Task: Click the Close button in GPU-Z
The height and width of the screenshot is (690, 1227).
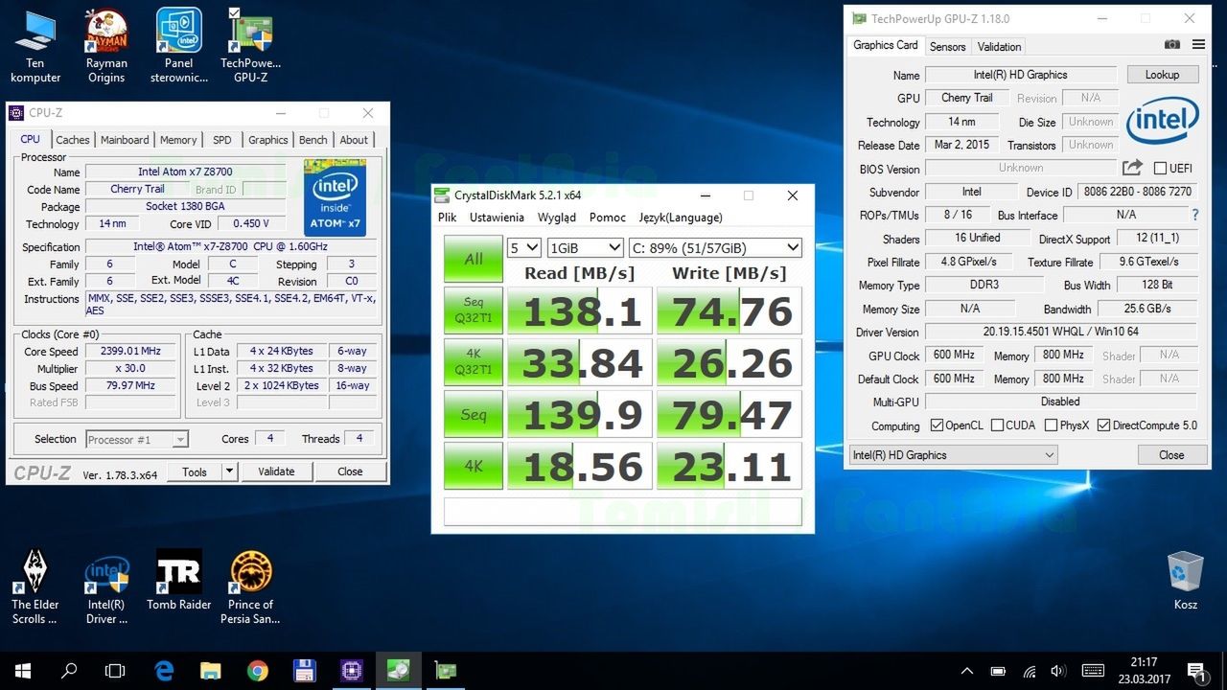Action: (x=1171, y=455)
